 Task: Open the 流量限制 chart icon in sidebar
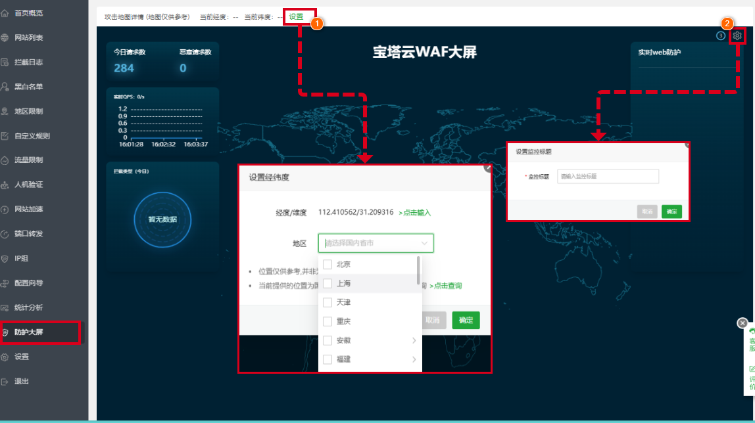click(5, 160)
